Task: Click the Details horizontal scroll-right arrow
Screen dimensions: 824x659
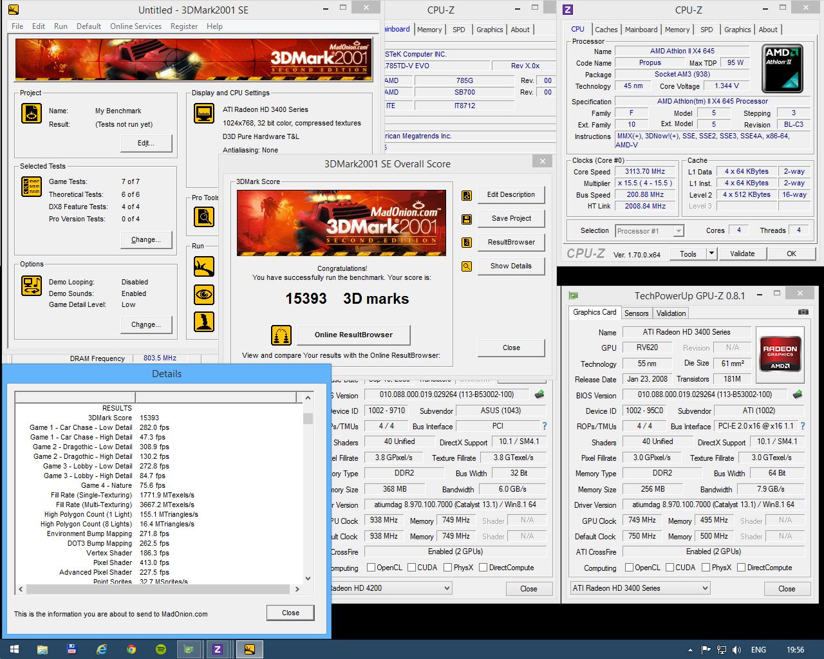Action: [x=297, y=589]
